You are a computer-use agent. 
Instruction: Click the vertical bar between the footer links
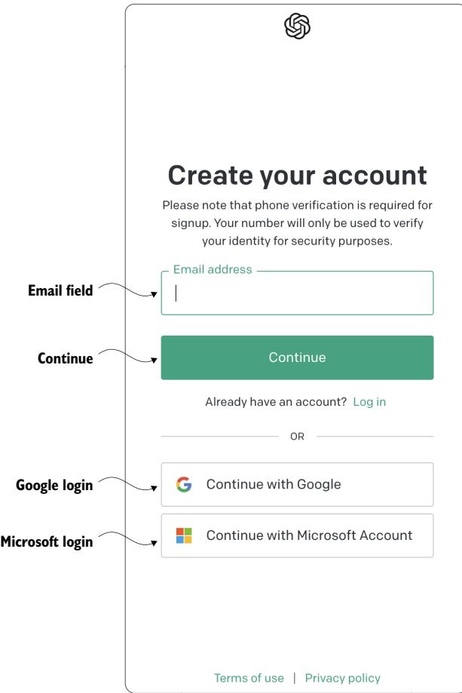pyautogui.click(x=295, y=678)
